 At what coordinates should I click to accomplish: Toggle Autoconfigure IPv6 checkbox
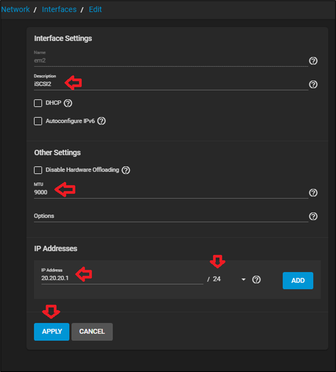click(38, 121)
